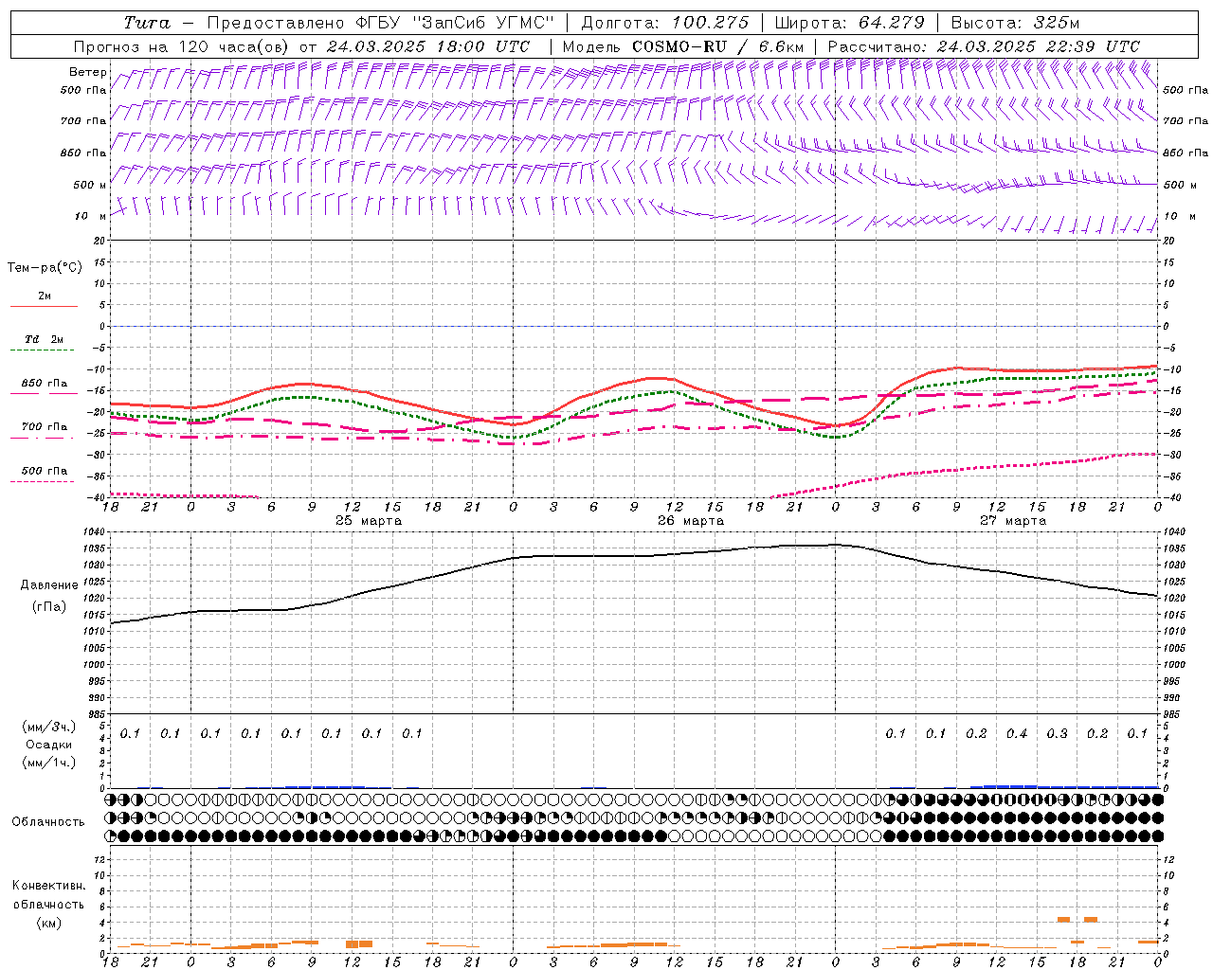Click the "0.3" precipitation value
This screenshot has height=970, width=1213.
point(1057,733)
